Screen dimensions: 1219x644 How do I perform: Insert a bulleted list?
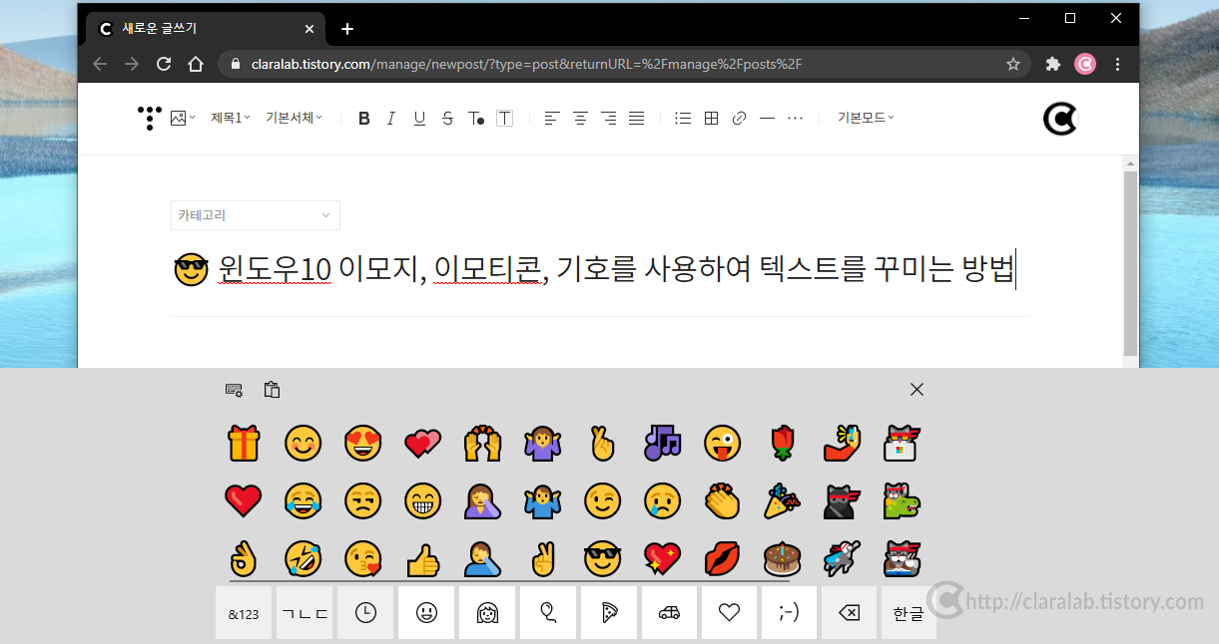point(683,119)
